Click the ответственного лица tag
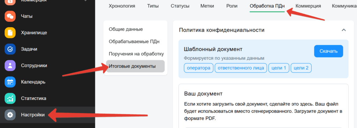This screenshot has height=128, width=357. 241,68
